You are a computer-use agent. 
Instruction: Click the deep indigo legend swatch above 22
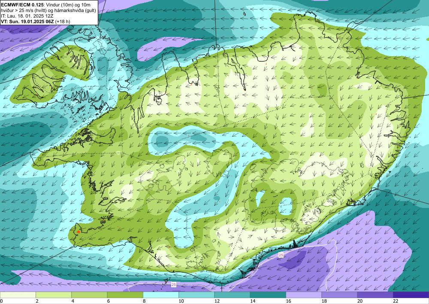tap(411, 295)
